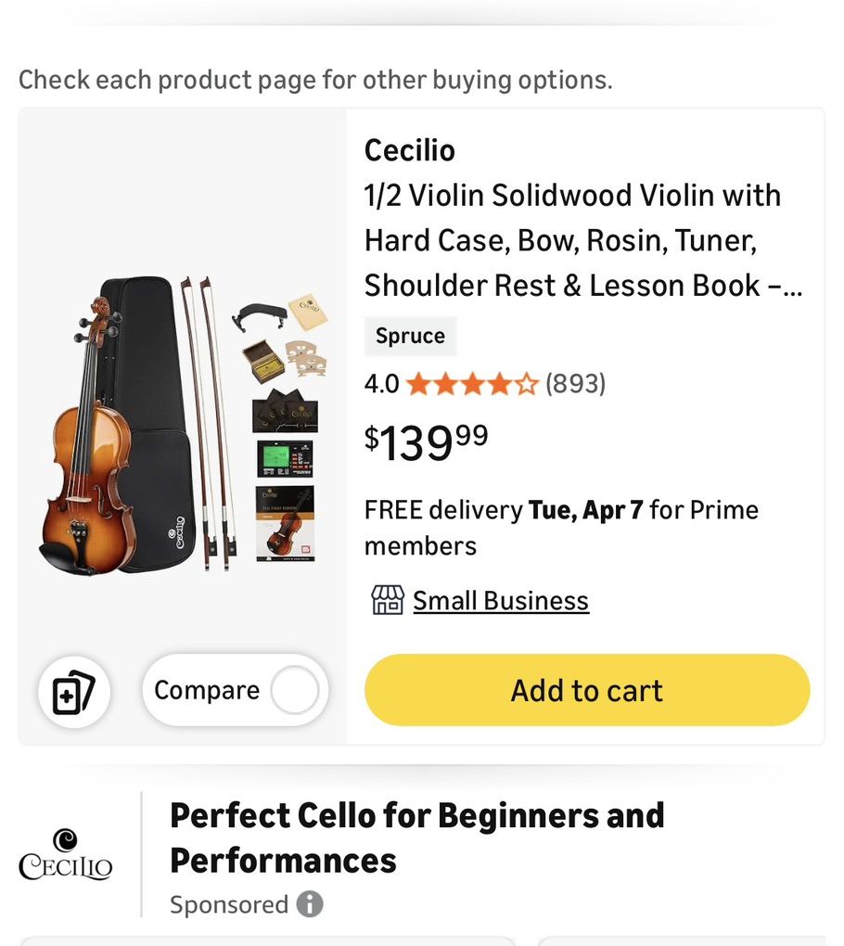Open the Cecilio brand name link

click(408, 150)
